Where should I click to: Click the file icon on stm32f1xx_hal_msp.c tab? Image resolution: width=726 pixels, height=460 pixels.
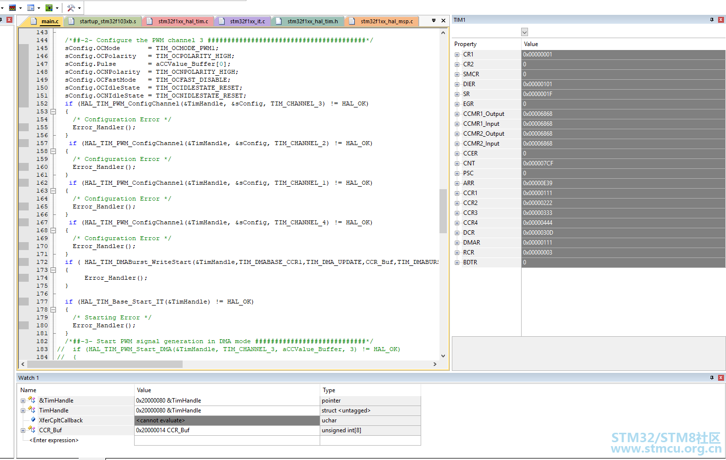[x=352, y=21]
